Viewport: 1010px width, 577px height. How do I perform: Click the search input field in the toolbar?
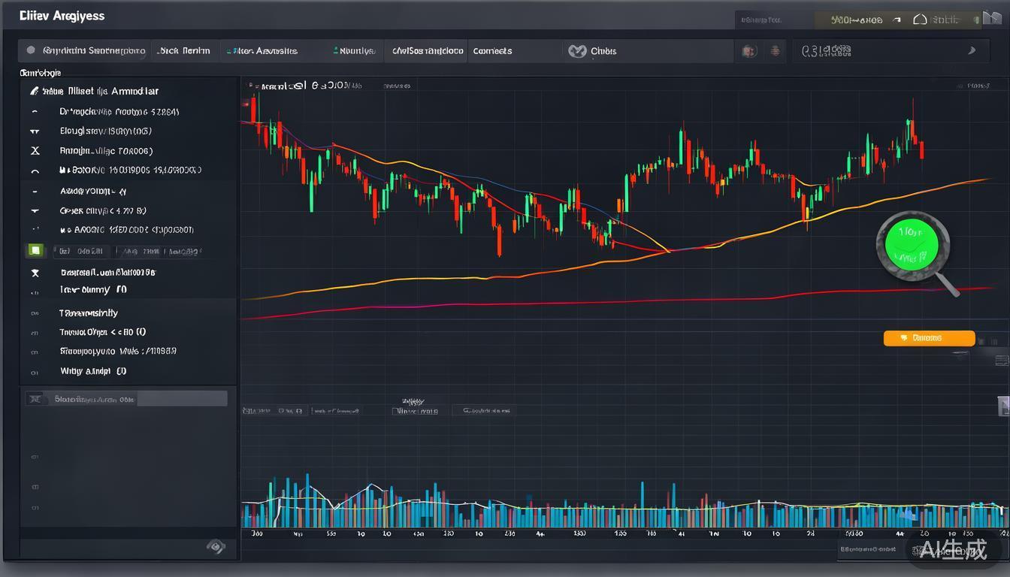click(879, 51)
